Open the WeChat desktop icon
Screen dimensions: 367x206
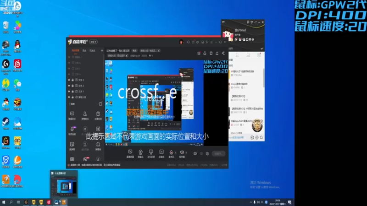pos(17,85)
